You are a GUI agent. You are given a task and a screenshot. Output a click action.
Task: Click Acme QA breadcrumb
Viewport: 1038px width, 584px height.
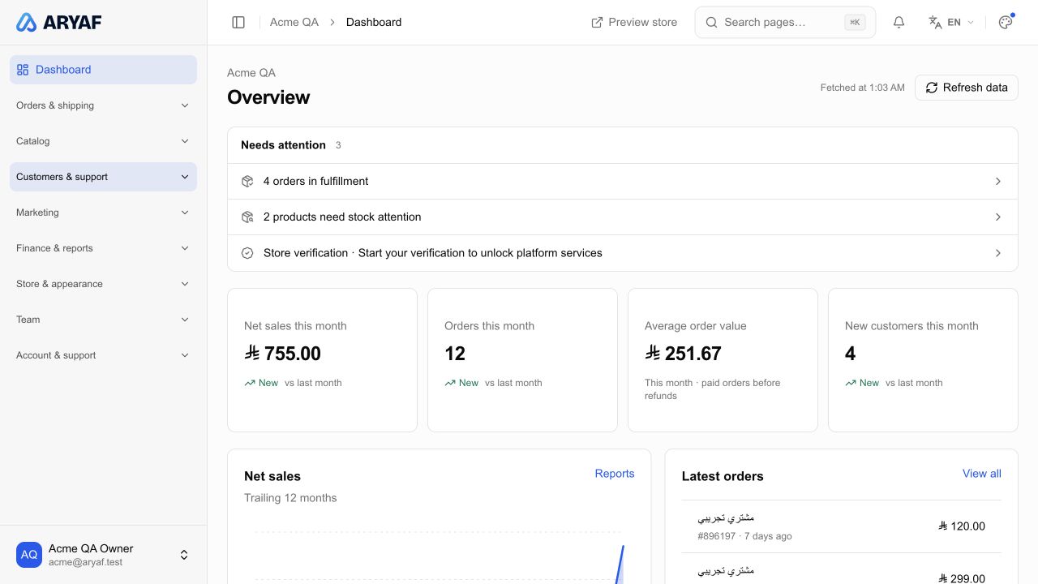pyautogui.click(x=294, y=23)
